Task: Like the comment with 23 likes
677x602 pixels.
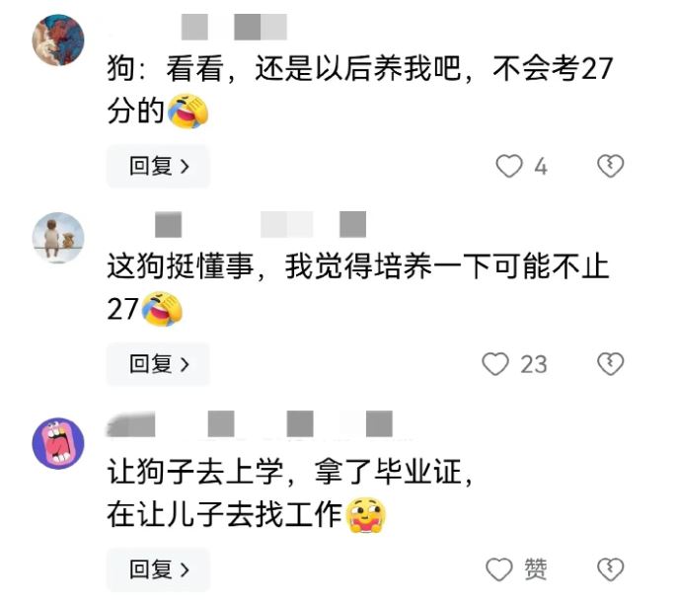Action: (x=495, y=363)
